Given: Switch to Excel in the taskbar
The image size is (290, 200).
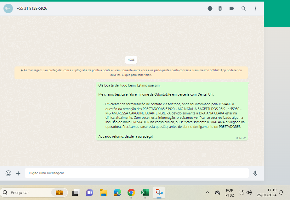Looking at the screenshot, I should point(145,193).
